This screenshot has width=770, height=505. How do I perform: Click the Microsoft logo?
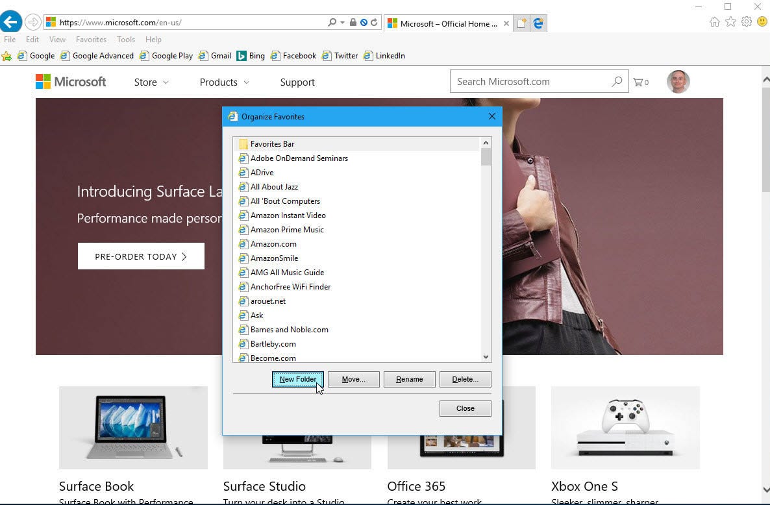[70, 81]
